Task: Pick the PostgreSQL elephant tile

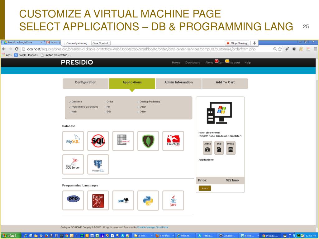Action: [x=98, y=164]
